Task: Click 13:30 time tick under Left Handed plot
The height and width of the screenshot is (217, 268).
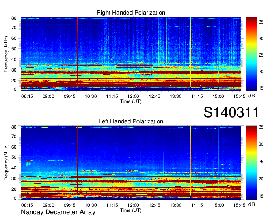Action: point(176,205)
